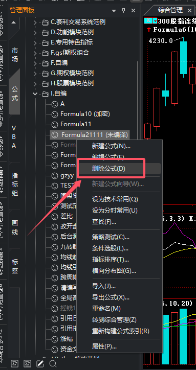The height and width of the screenshot is (370, 196).
Task: Click the red arrow icon before Formula6
Action: pyautogui.click(x=149, y=30)
